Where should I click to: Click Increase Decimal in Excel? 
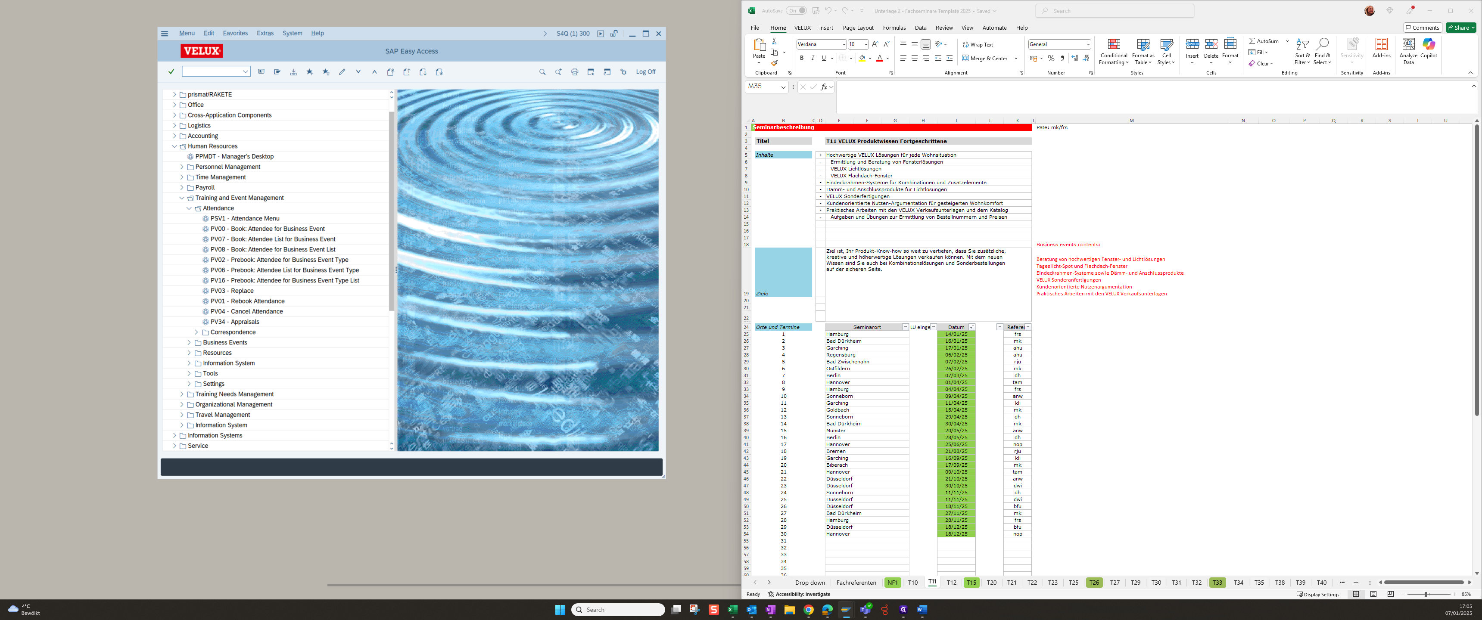1075,58
